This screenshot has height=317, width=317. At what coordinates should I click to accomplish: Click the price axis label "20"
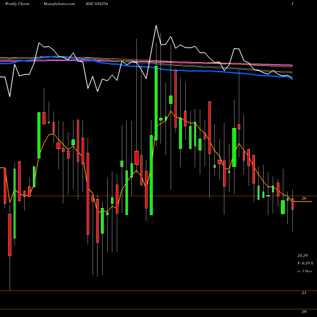pyautogui.click(x=304, y=311)
